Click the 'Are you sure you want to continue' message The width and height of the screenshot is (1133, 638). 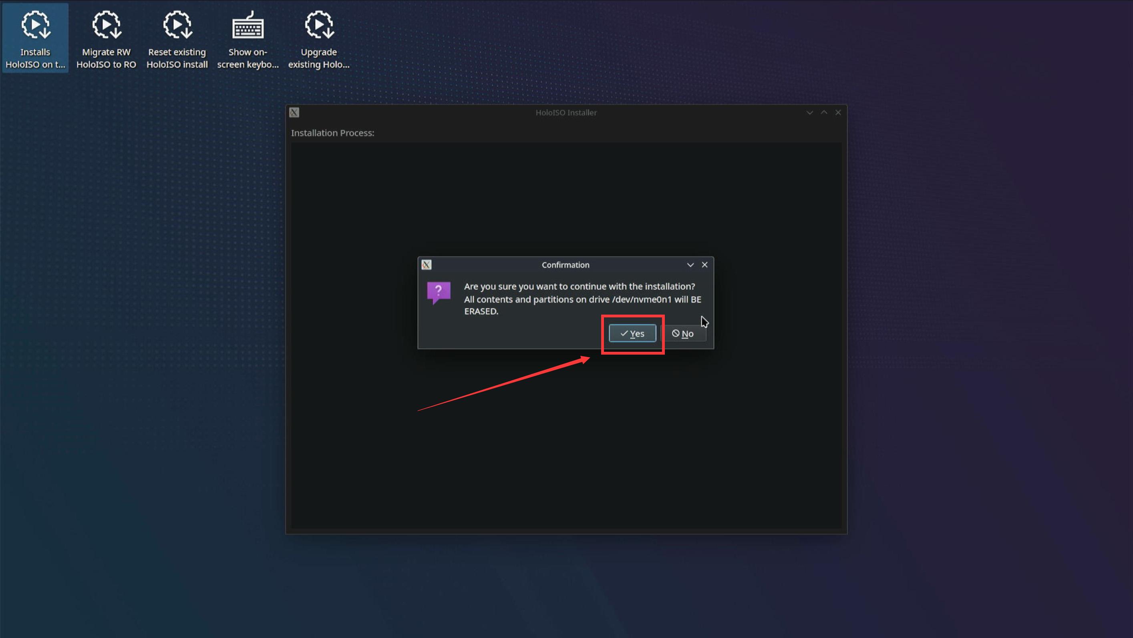pos(582,299)
